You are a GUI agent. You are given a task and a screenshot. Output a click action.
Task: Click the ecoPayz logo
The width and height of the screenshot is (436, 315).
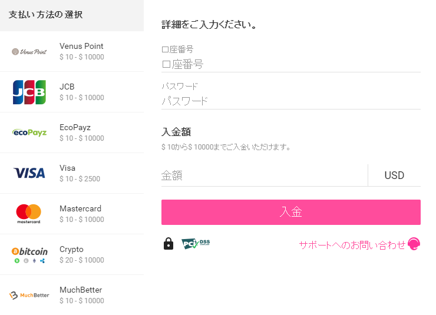coord(29,132)
